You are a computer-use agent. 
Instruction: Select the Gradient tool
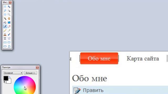[9, 22]
